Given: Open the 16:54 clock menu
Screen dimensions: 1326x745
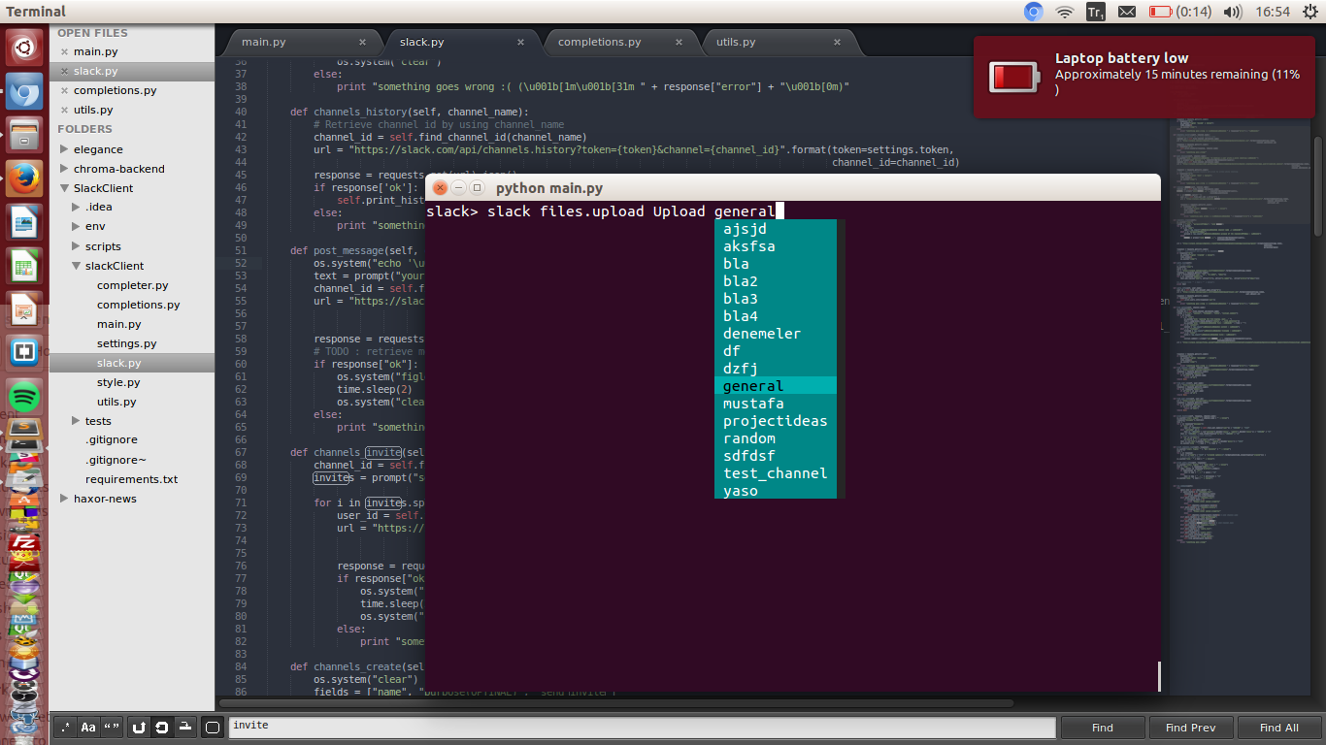Looking at the screenshot, I should point(1272,12).
